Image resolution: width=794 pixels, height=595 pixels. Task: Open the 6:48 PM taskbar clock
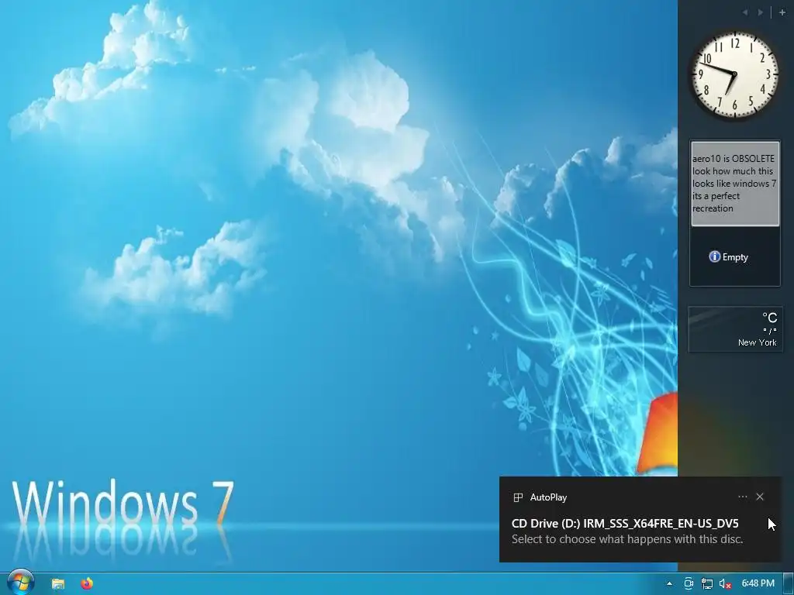(758, 583)
